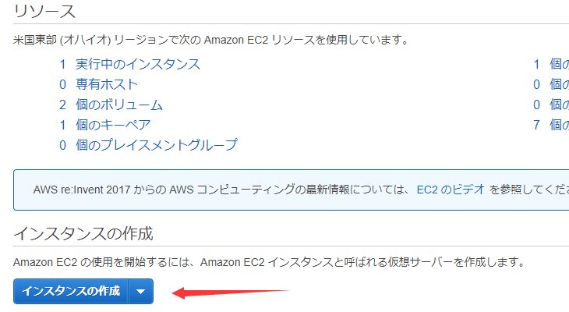The height and width of the screenshot is (312, 569).
Task: Click the count 2 beside 個のボリューム
Action: tap(62, 105)
